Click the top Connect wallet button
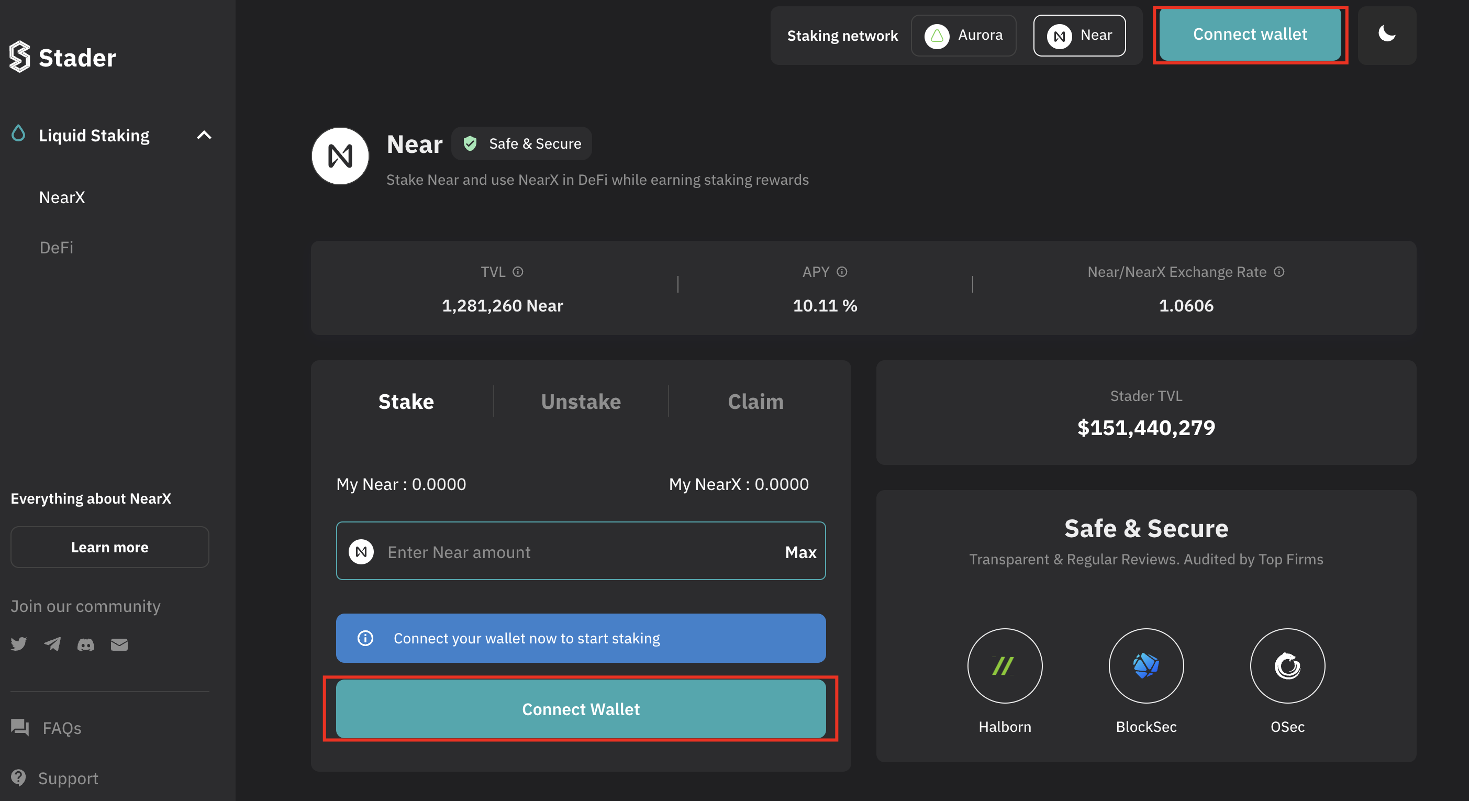The width and height of the screenshot is (1469, 801). click(1250, 34)
